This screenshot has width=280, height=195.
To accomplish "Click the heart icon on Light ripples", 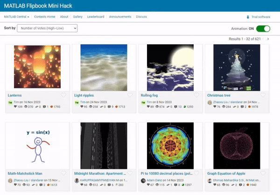I will tap(130, 94).
